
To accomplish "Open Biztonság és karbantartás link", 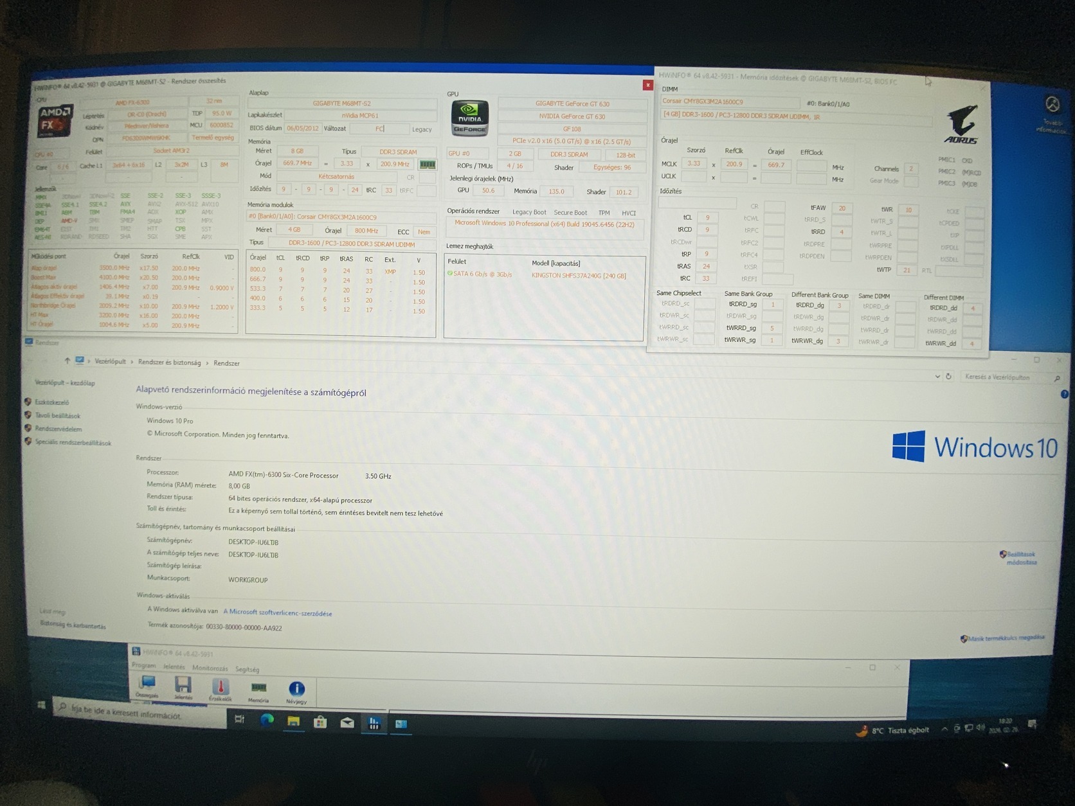I will click(x=73, y=625).
